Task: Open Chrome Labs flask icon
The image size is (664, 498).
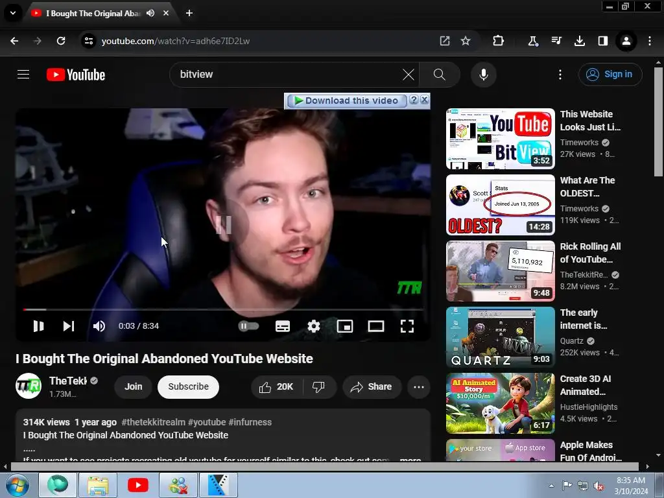Action: point(533,41)
